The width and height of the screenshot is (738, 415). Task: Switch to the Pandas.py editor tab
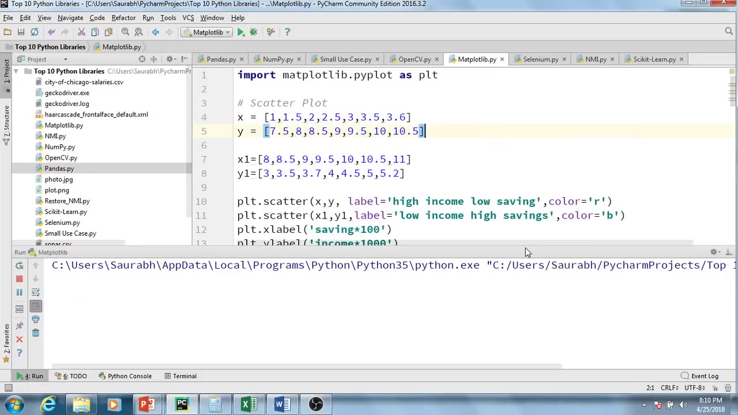tap(221, 59)
